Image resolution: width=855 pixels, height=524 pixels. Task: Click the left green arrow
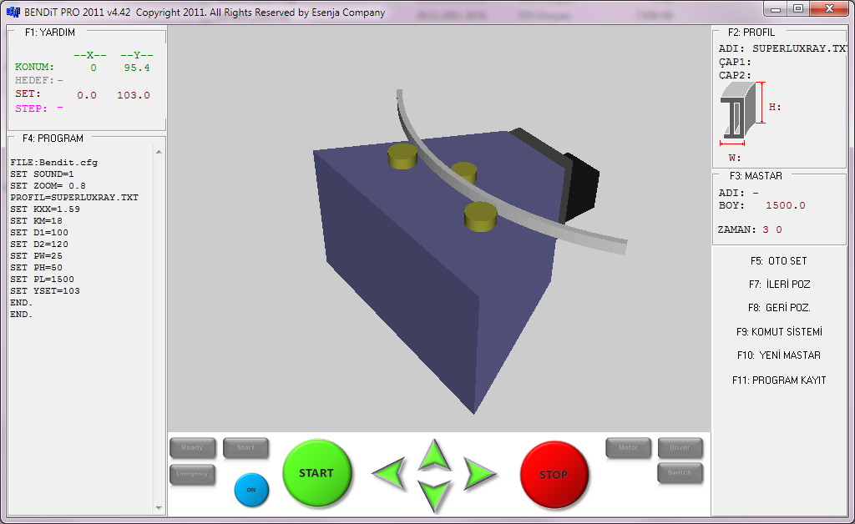point(391,473)
